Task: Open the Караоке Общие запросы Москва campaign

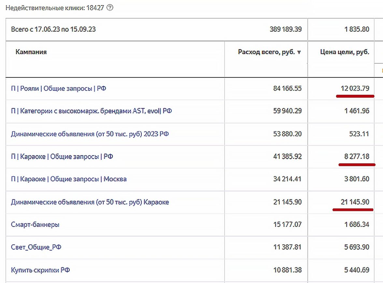Action: 69,179
